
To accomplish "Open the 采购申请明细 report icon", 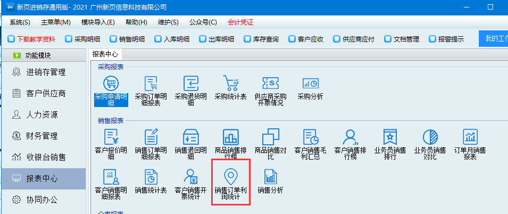I will pos(111,84).
